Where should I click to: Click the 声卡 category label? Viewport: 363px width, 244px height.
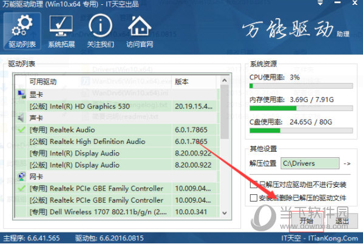click(x=36, y=118)
